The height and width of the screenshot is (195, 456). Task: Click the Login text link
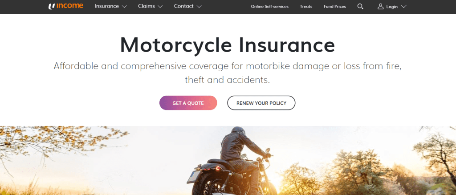point(392,7)
